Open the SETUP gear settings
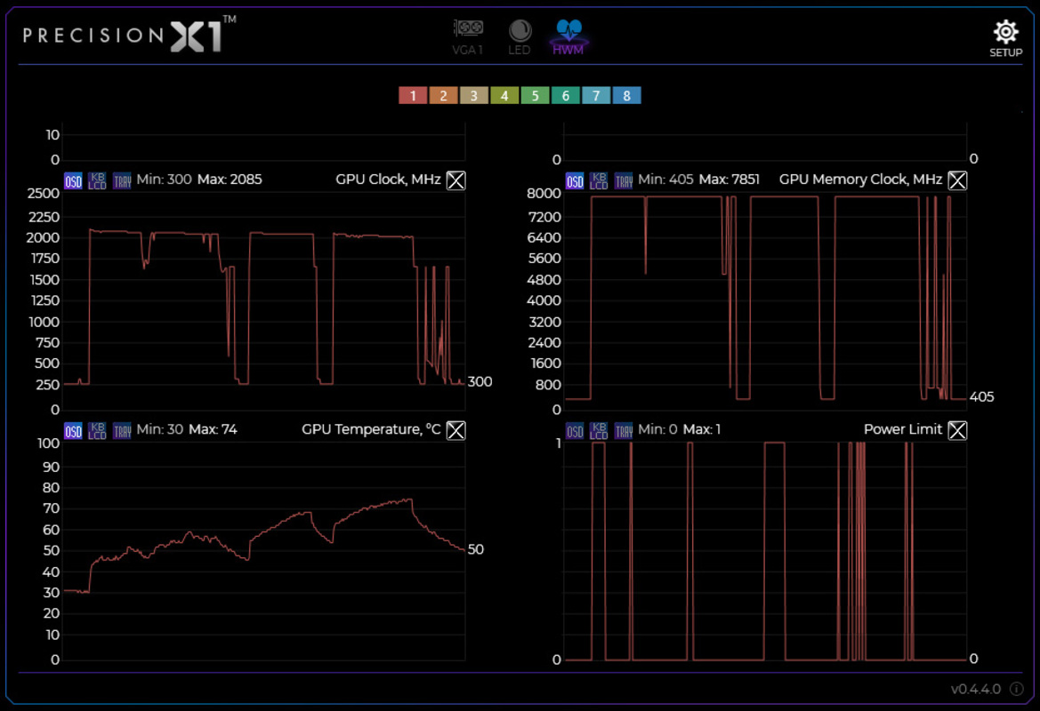 tap(1005, 38)
